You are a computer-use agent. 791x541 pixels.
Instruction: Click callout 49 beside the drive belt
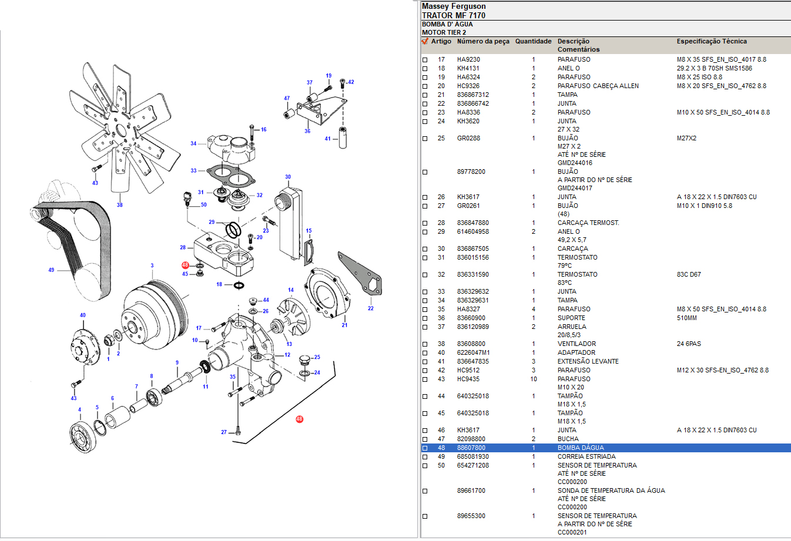pos(51,270)
